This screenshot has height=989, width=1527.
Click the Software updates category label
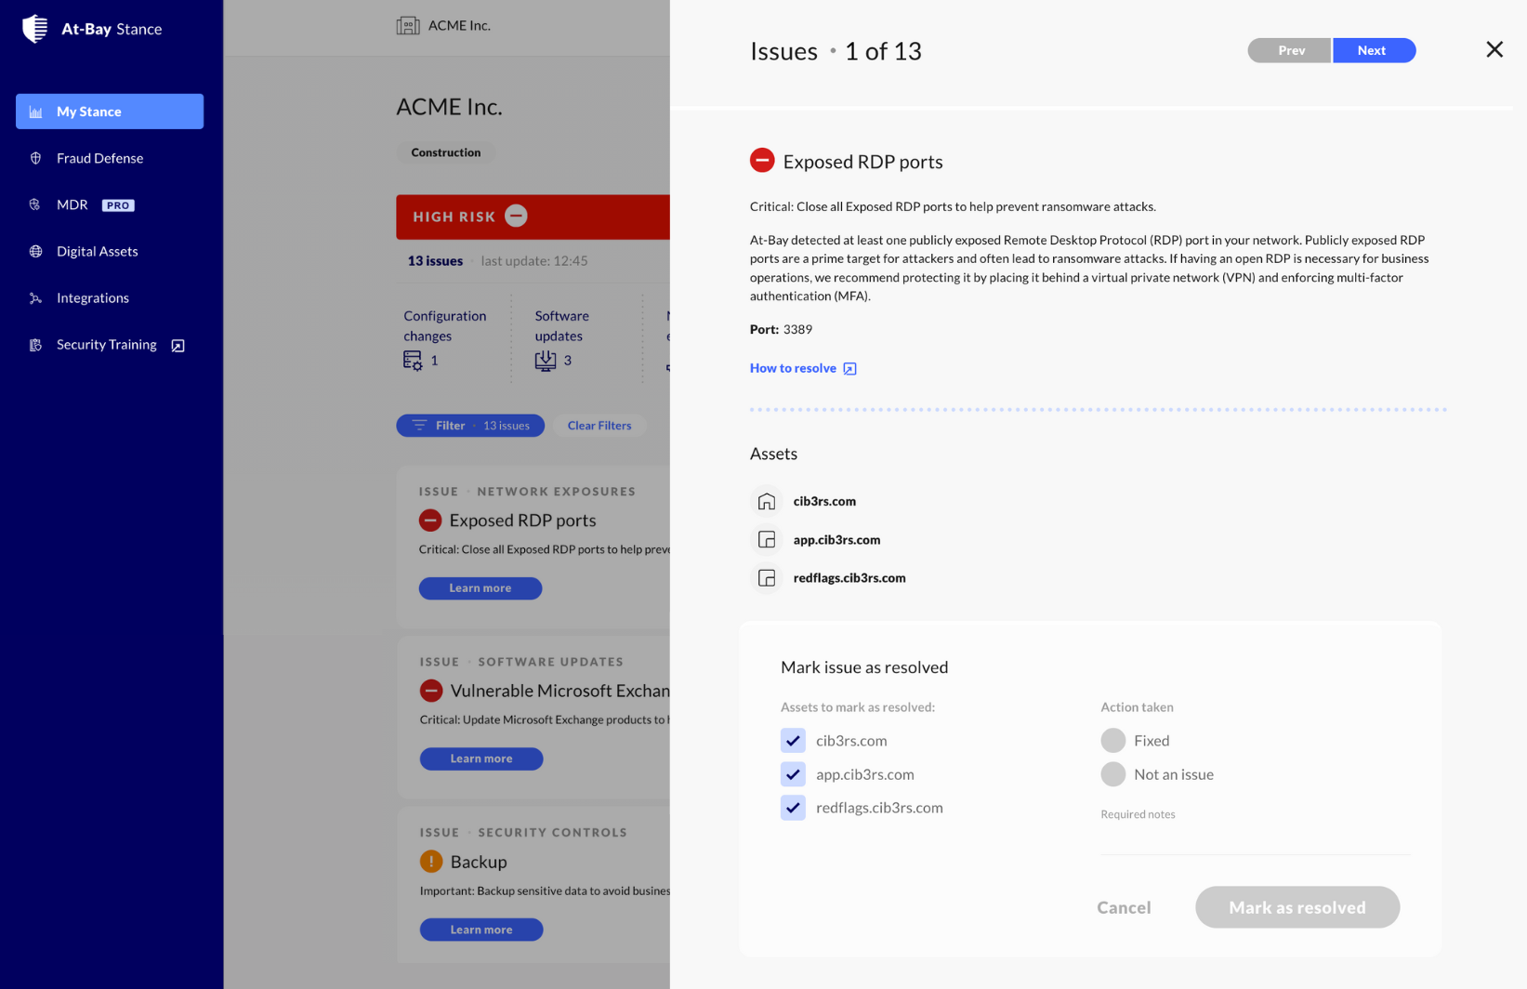point(561,326)
